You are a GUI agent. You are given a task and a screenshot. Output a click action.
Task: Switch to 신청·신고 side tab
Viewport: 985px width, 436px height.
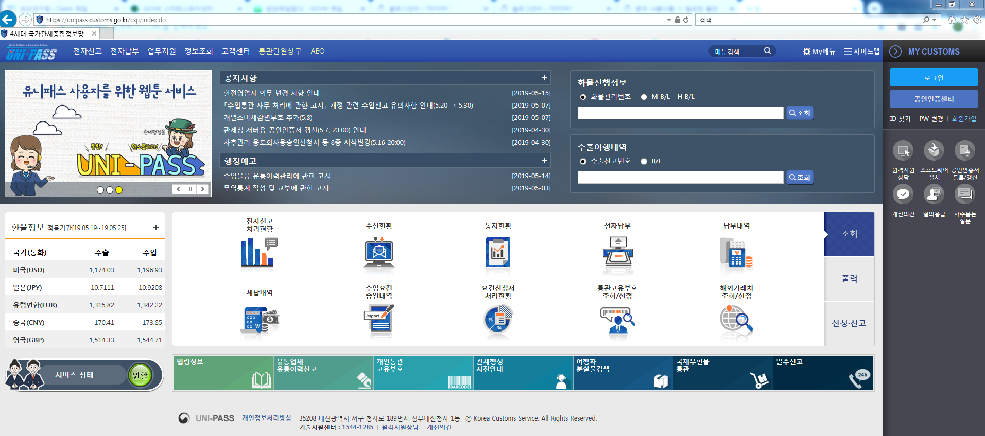[849, 323]
